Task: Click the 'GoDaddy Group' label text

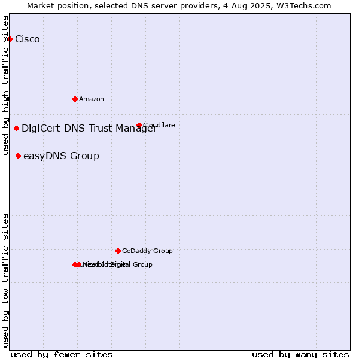Action: pos(147,251)
